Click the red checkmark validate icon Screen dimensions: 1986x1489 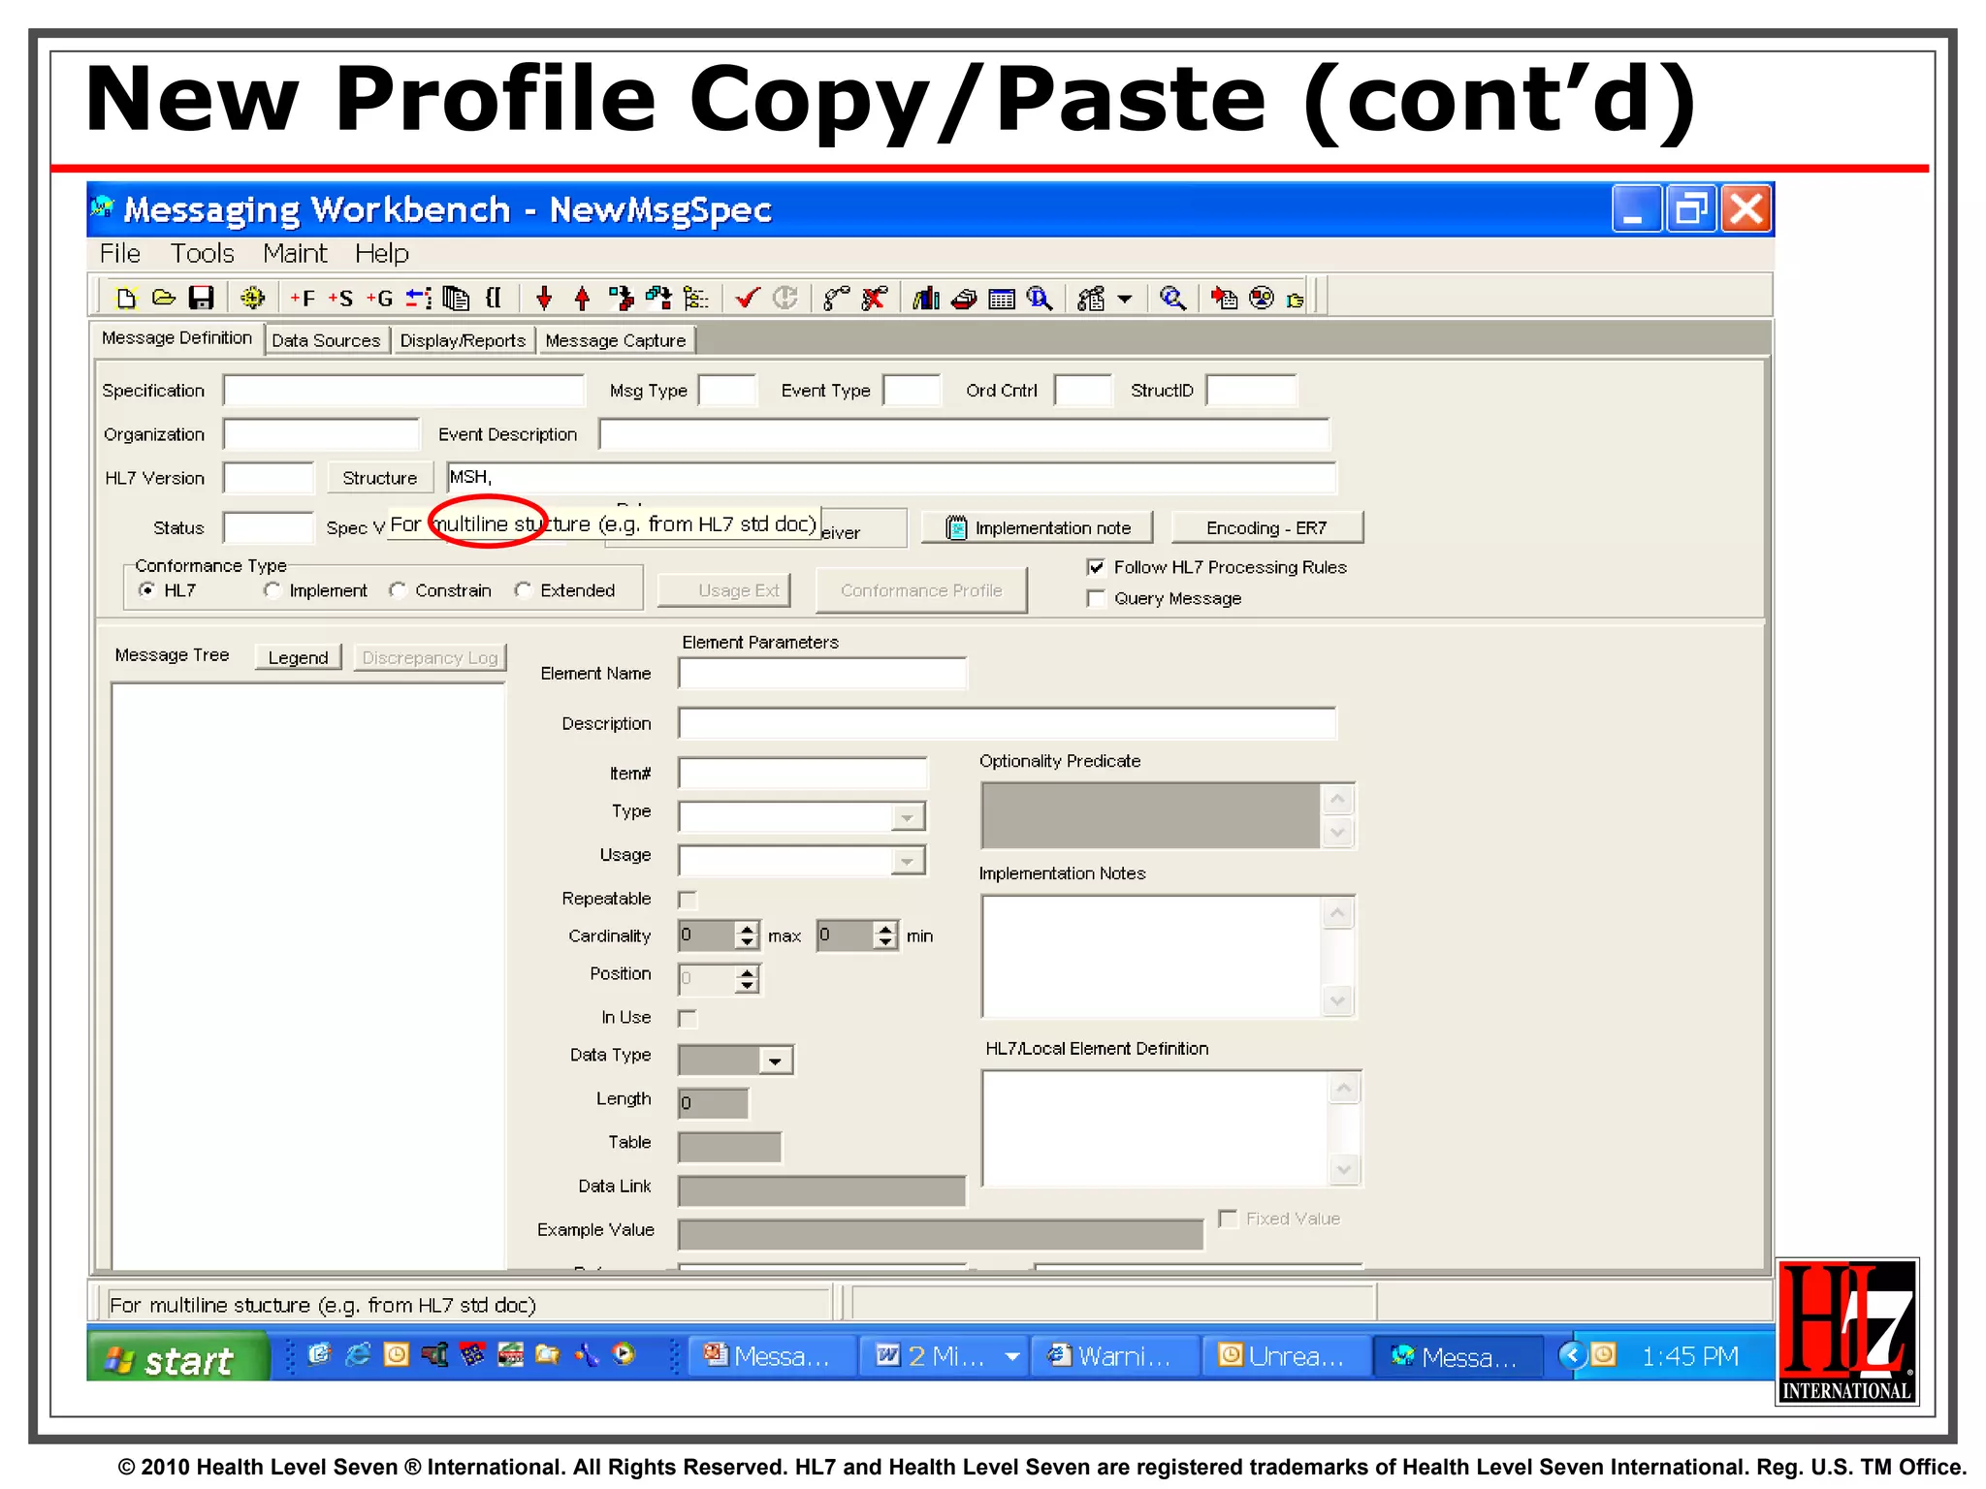pyautogui.click(x=747, y=298)
